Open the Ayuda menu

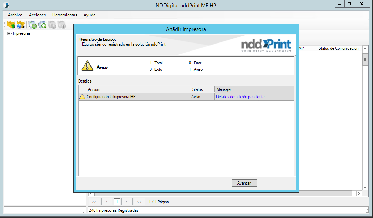(89, 15)
